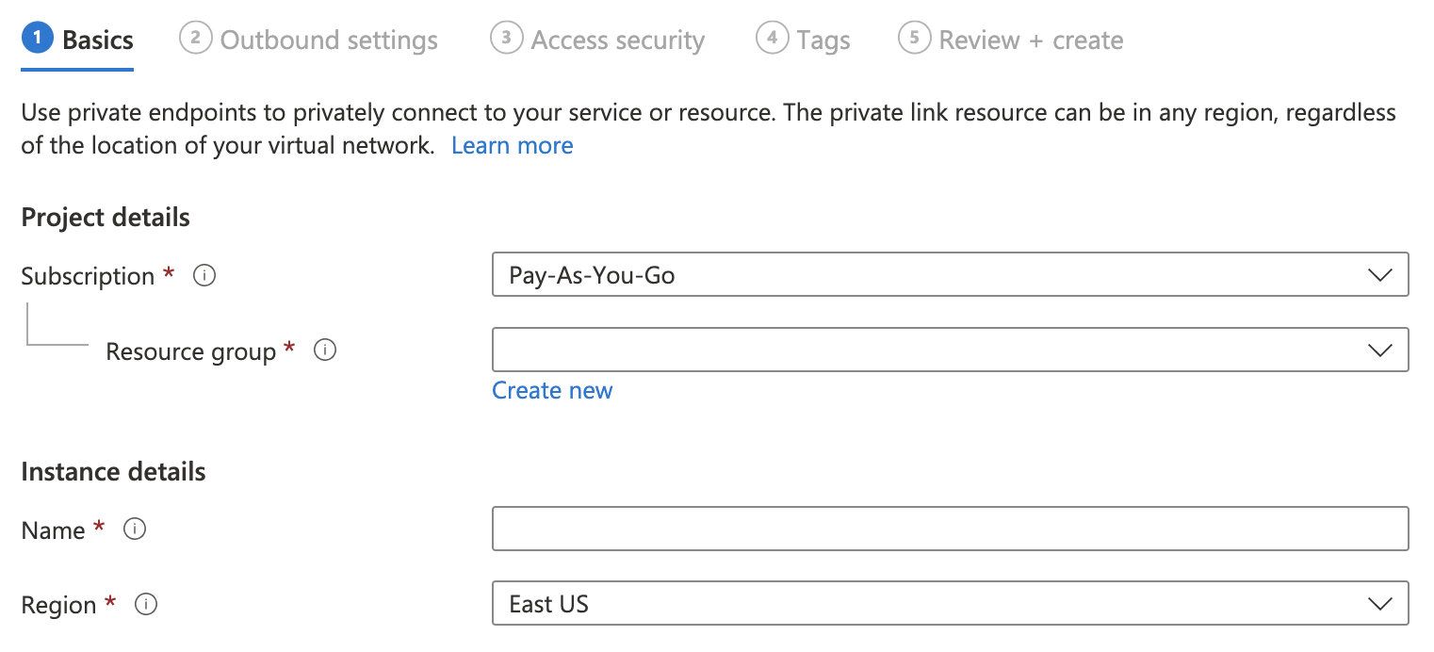This screenshot has height=652, width=1434.
Task: Switch to the Access security tab
Action: click(617, 39)
